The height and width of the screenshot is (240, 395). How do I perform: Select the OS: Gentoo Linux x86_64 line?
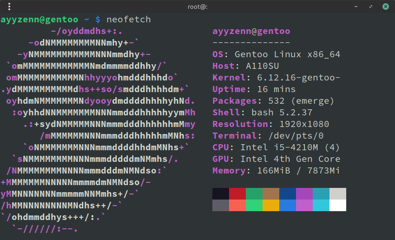point(276,54)
